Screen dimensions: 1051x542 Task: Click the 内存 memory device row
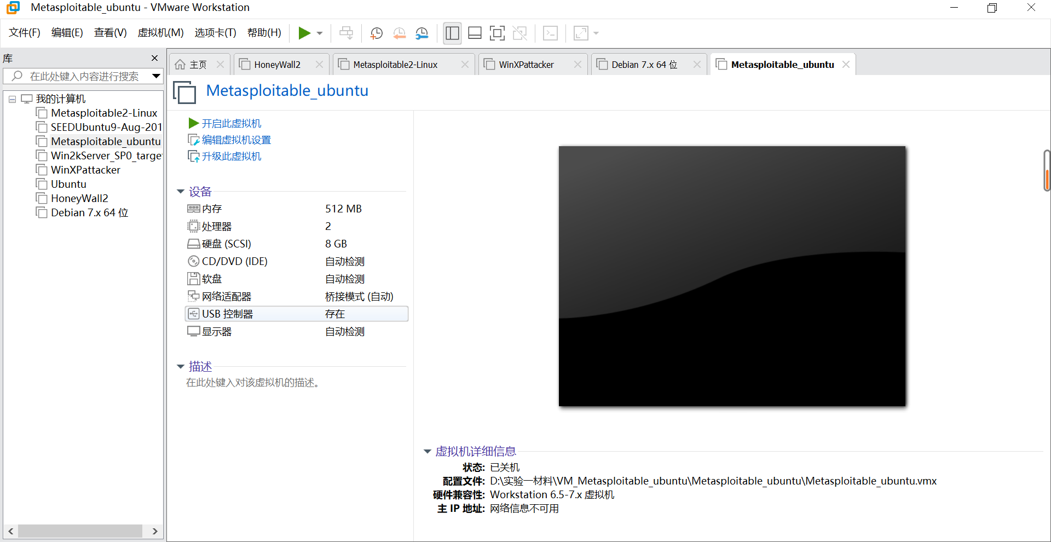click(297, 209)
